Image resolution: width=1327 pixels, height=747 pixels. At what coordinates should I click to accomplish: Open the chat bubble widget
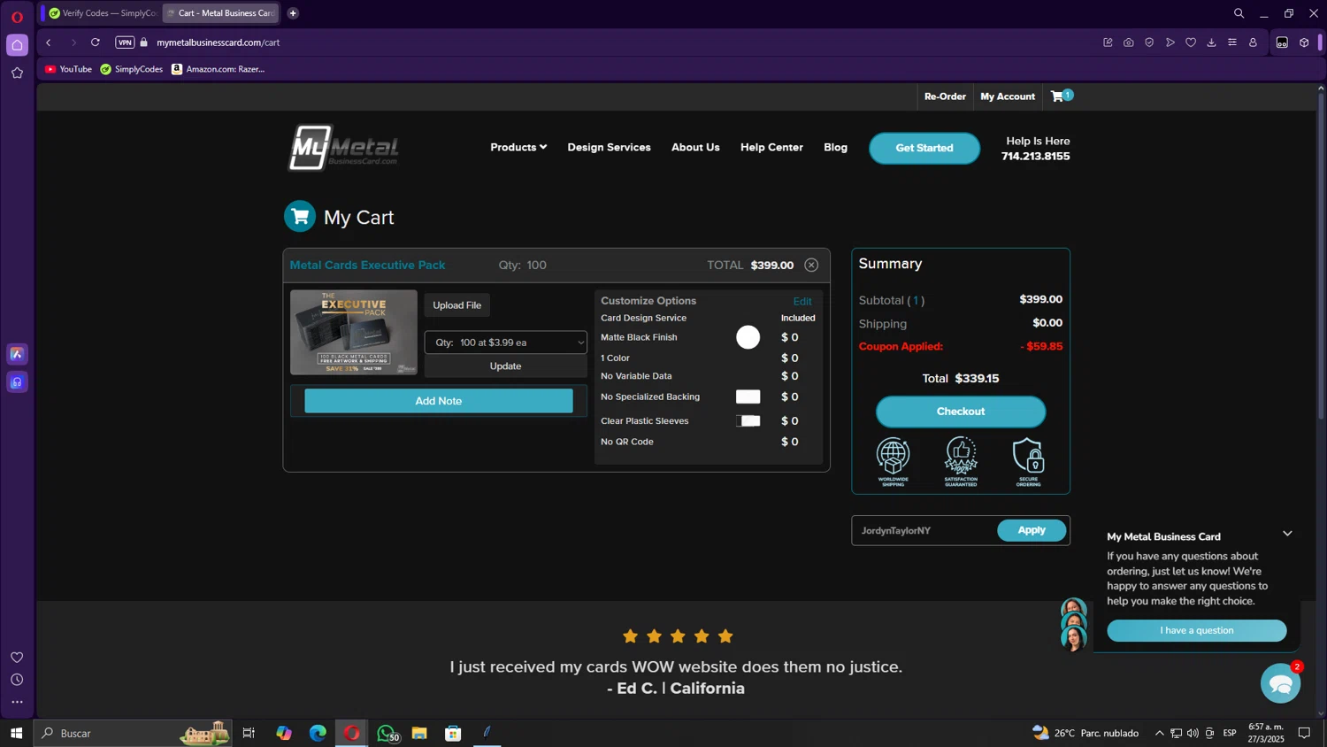pyautogui.click(x=1280, y=683)
